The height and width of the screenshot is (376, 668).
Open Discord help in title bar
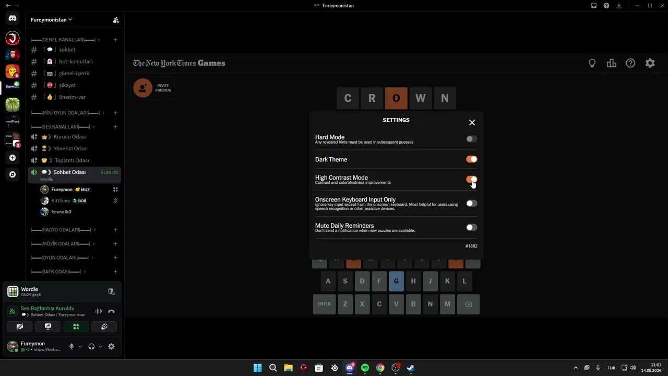606,6
